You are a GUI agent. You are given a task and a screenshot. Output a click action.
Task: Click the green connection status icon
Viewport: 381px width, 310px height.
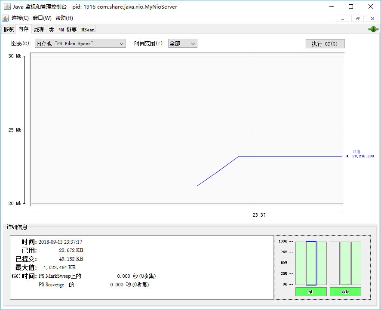373,29
